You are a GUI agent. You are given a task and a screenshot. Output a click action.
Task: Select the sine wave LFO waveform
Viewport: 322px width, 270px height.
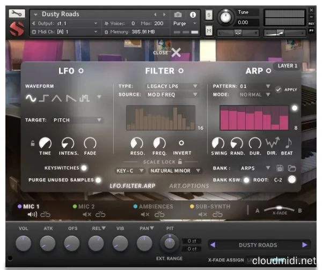click(x=31, y=98)
